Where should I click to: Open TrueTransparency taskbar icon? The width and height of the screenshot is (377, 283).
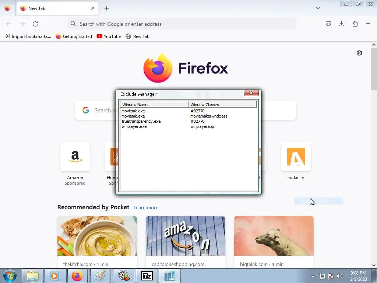point(169,276)
